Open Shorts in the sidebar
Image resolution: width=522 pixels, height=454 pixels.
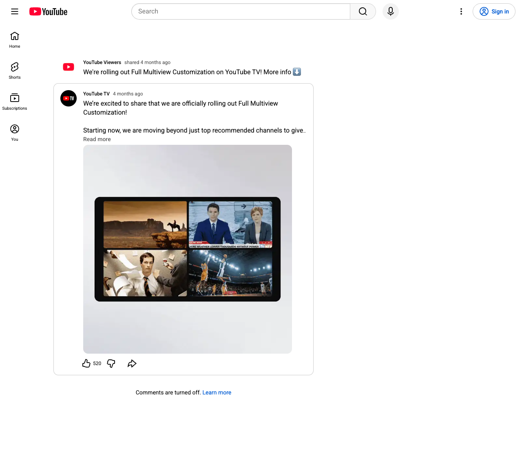click(15, 71)
